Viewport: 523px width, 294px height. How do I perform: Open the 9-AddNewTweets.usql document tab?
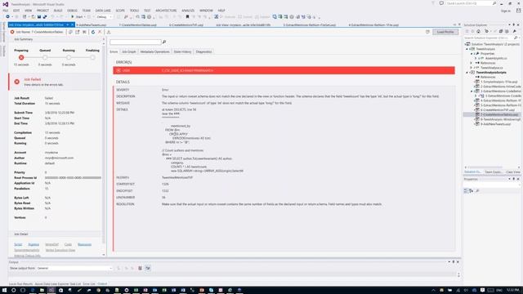coord(92,24)
